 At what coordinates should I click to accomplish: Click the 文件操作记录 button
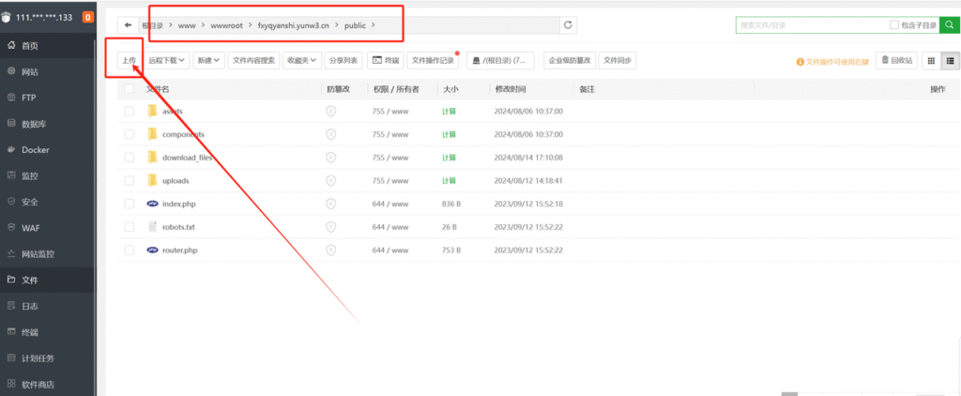point(433,60)
